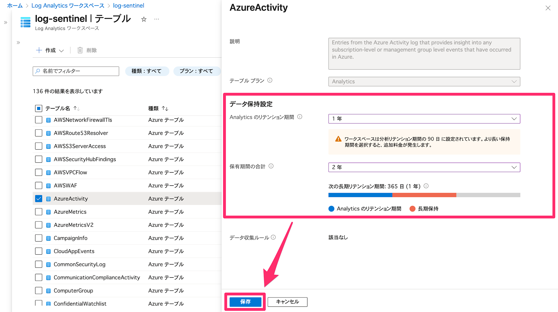Check the AzureMetricsV2 checkbox

pos(39,225)
